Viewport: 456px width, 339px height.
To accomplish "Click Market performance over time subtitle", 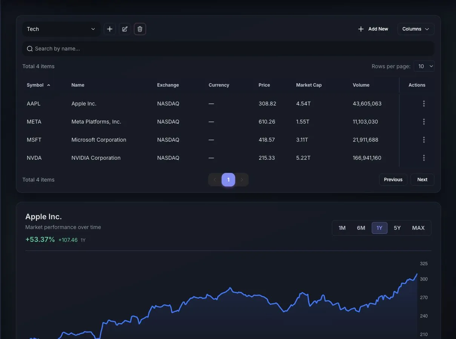I will [63, 227].
